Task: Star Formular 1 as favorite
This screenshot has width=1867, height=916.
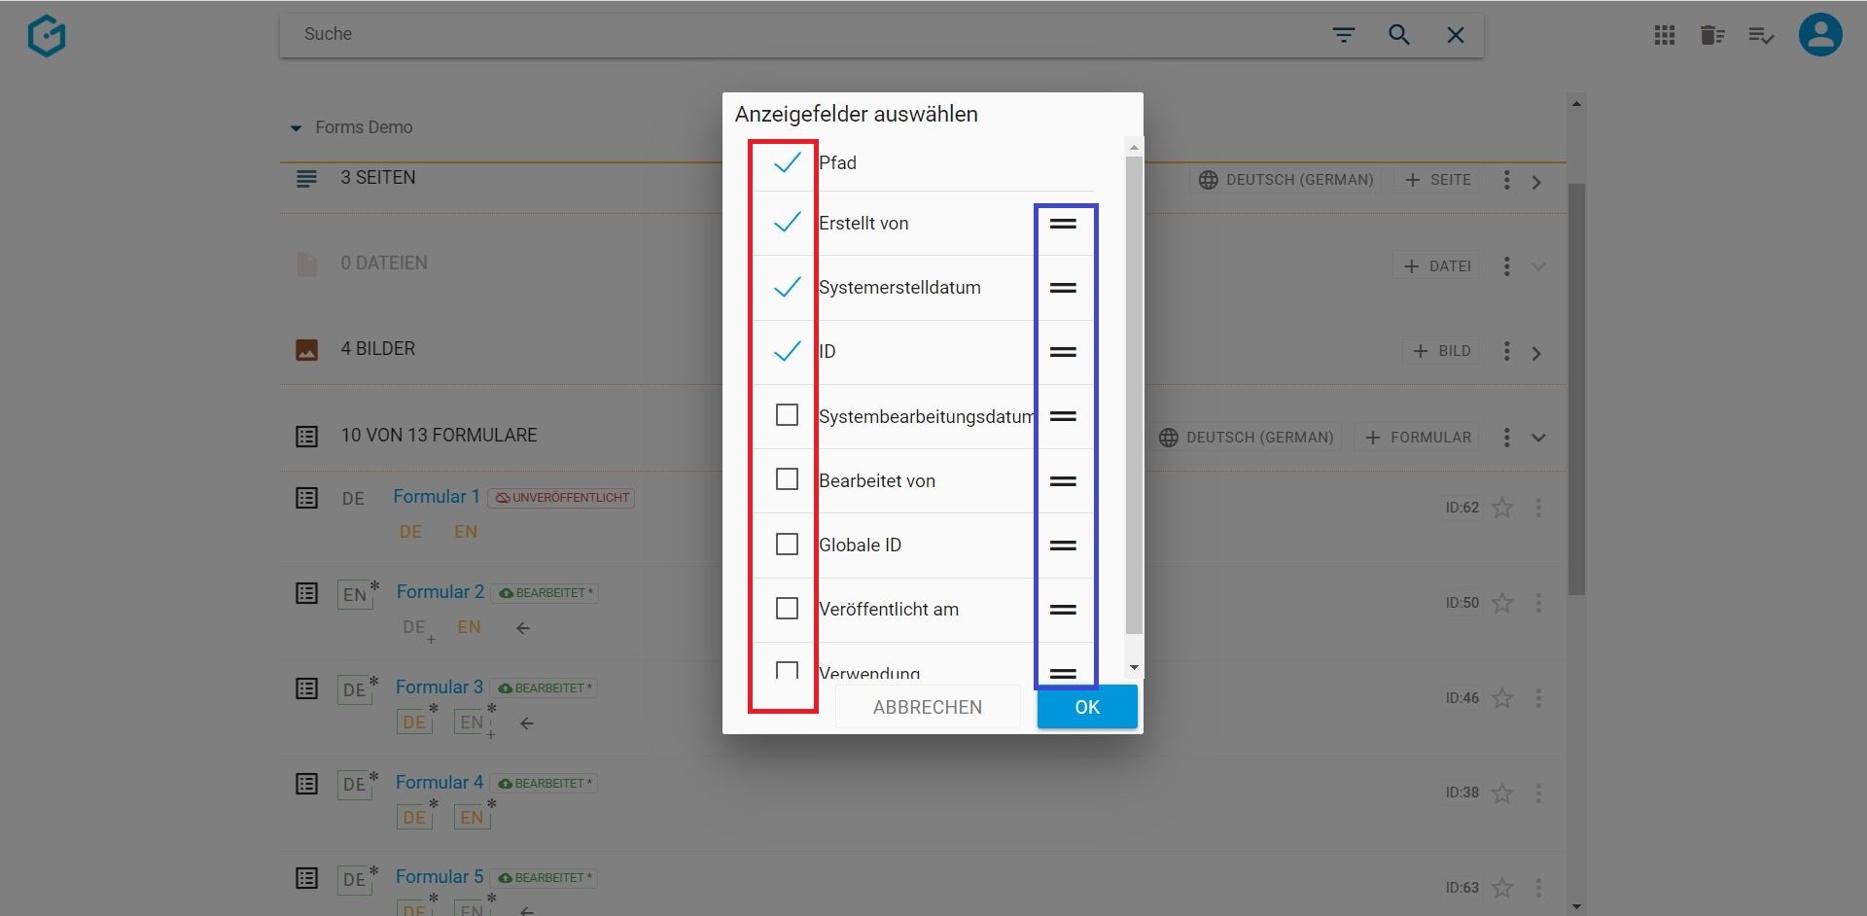Action: pos(1502,508)
